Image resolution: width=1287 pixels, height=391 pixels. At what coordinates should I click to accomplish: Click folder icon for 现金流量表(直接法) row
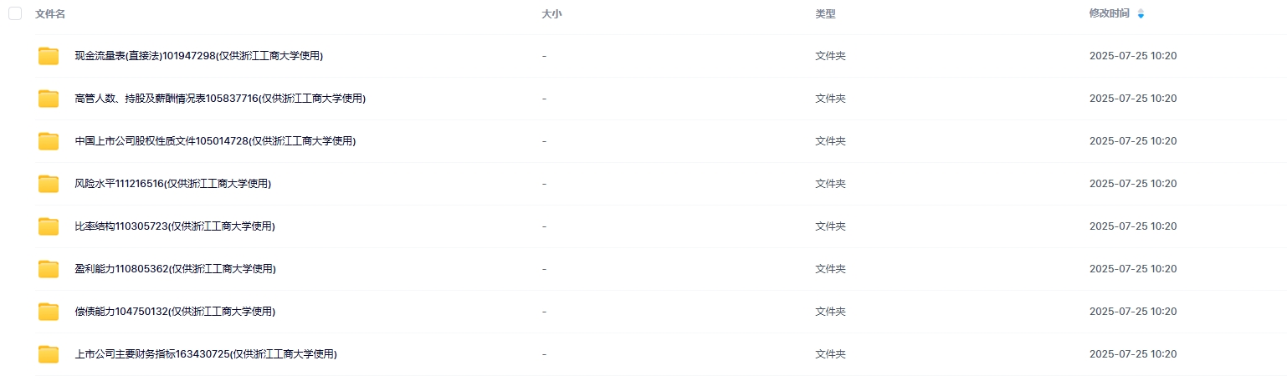coord(49,56)
